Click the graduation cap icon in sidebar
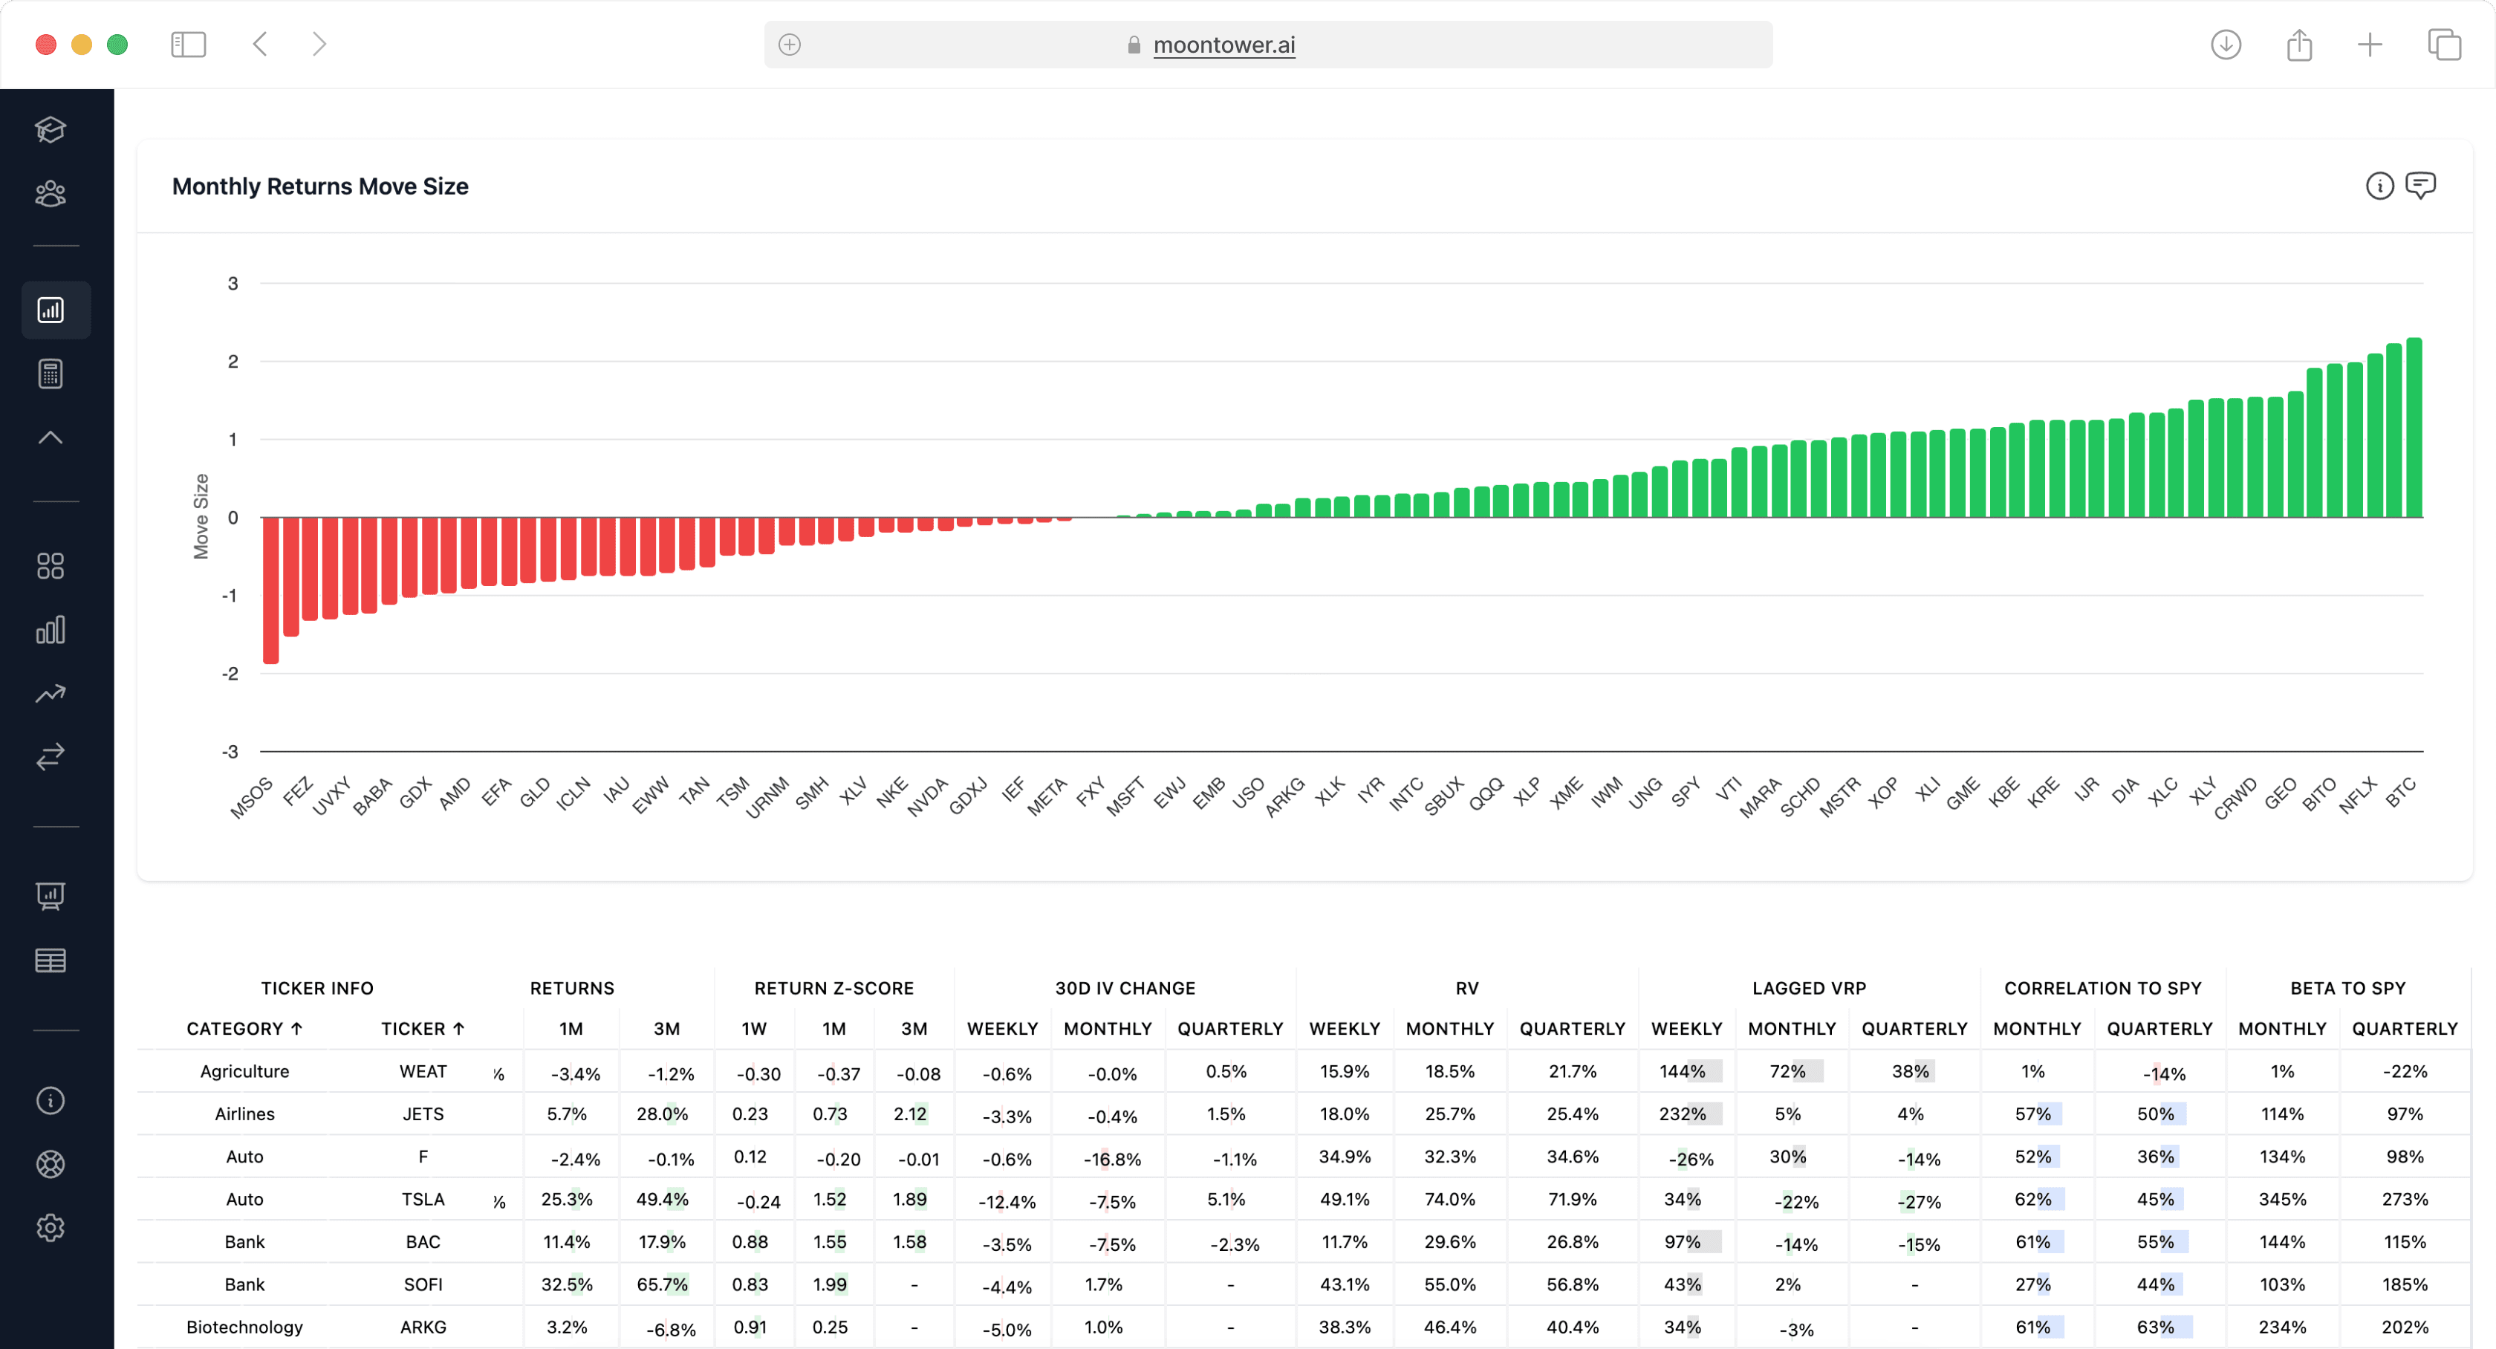The width and height of the screenshot is (2496, 1349). 51,130
